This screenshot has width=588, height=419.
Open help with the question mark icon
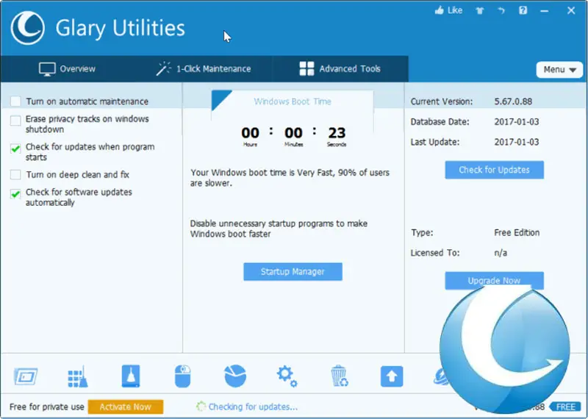point(523,10)
